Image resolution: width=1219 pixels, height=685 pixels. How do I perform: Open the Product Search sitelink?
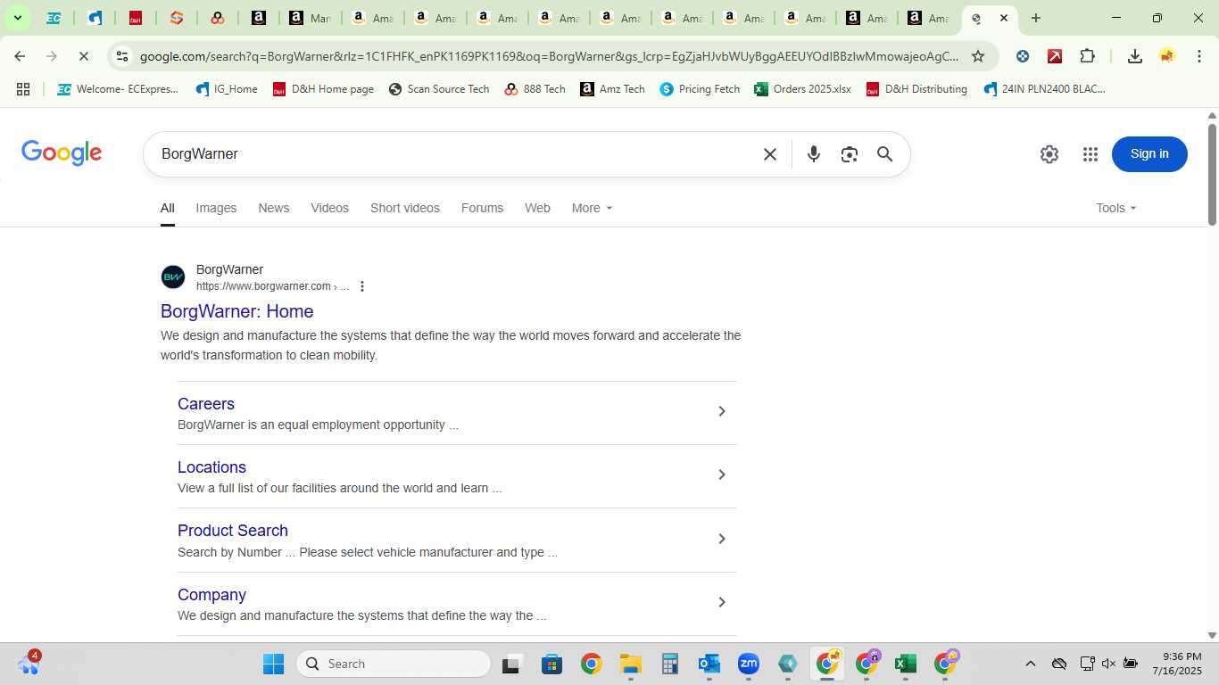point(233,531)
